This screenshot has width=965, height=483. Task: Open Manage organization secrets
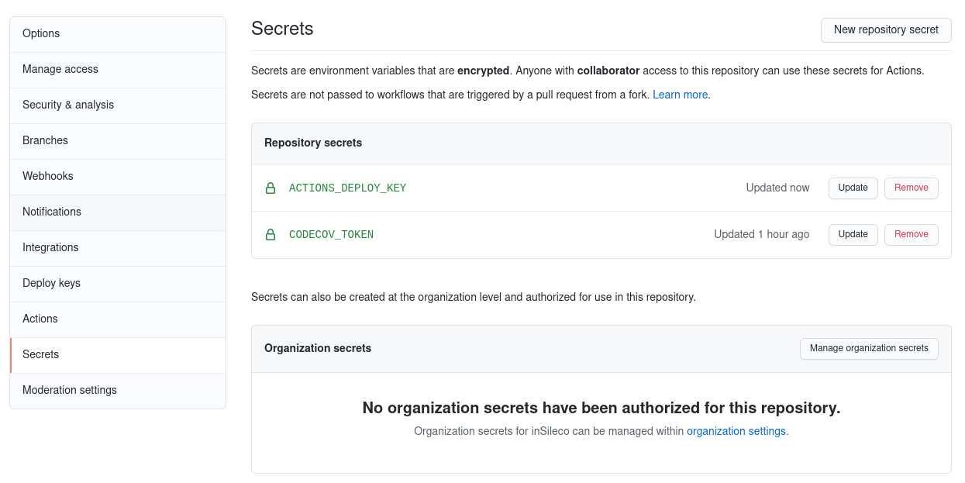pos(869,348)
